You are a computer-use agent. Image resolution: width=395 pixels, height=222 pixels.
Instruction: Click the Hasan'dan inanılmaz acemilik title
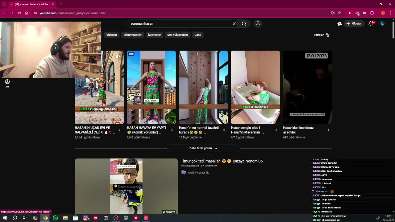point(298,130)
